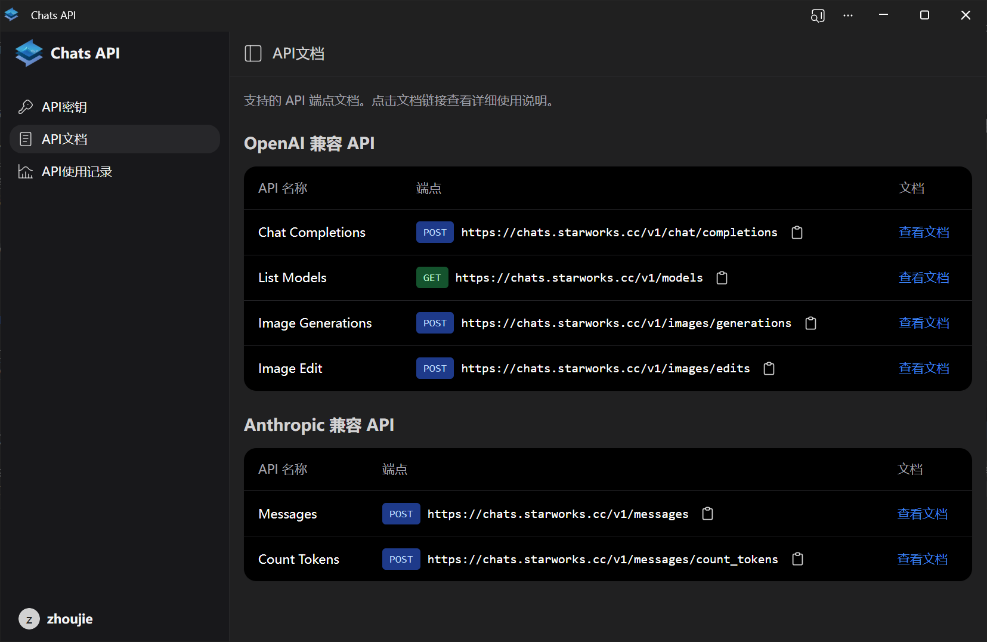The width and height of the screenshot is (987, 642).
Task: Click the Messages row name
Action: pyautogui.click(x=287, y=514)
